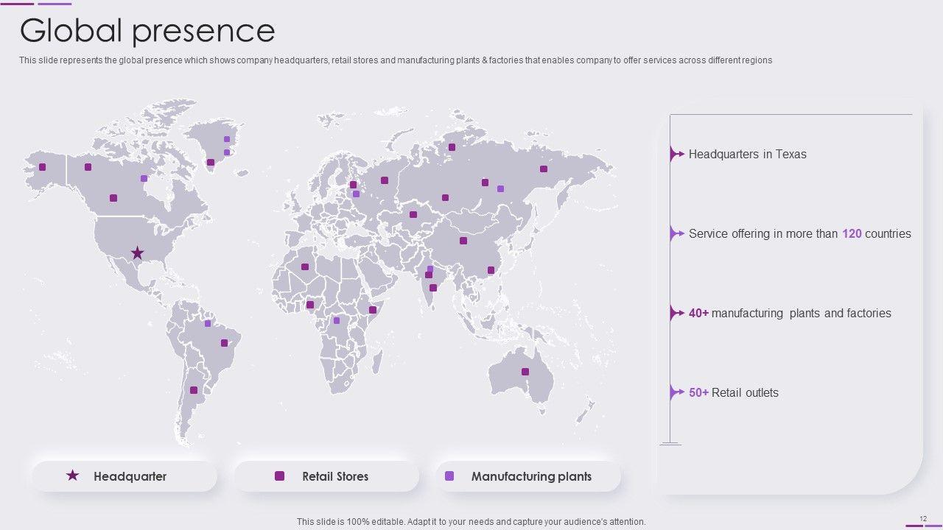Click the Global presence slide title
The image size is (943, 530).
[x=147, y=31]
